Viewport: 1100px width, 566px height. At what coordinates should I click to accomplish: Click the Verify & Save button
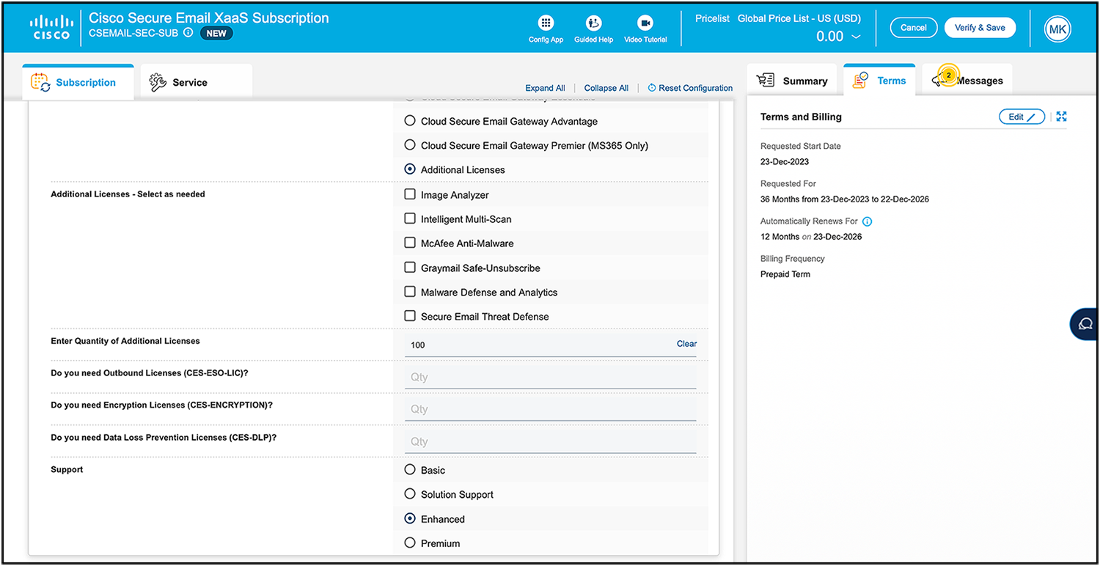pyautogui.click(x=980, y=27)
